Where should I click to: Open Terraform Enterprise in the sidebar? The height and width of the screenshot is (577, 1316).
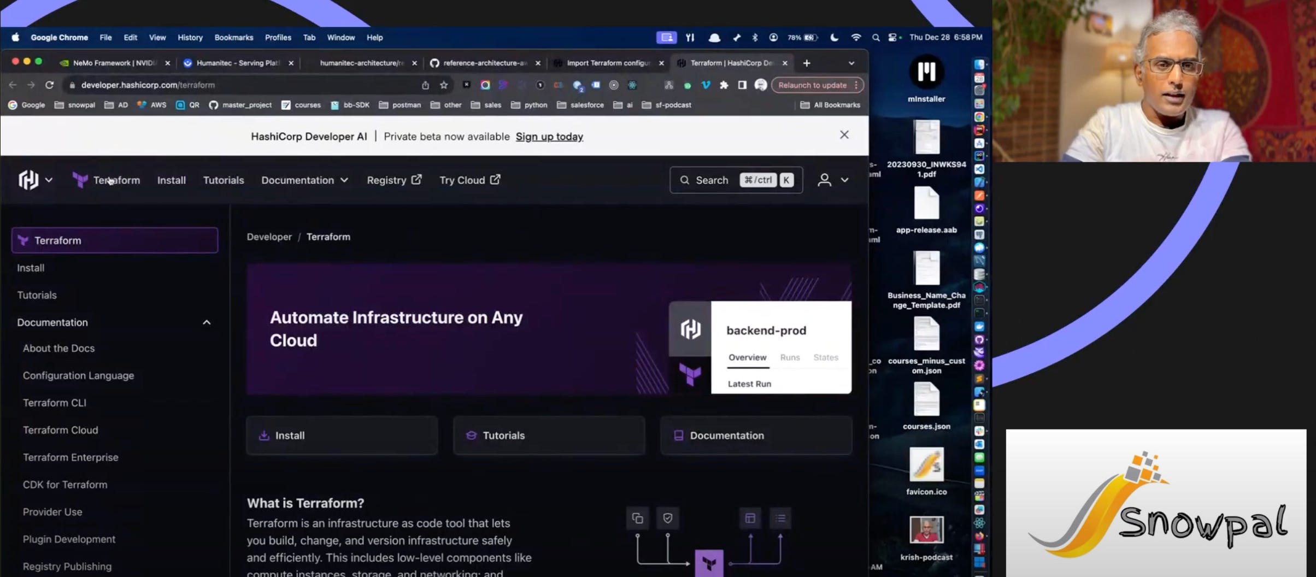70,457
